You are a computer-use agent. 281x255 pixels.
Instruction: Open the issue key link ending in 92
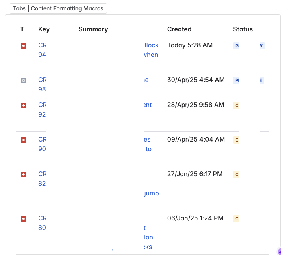[42, 109]
